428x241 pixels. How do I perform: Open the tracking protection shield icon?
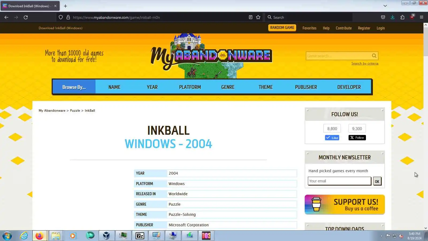[x=61, y=17]
